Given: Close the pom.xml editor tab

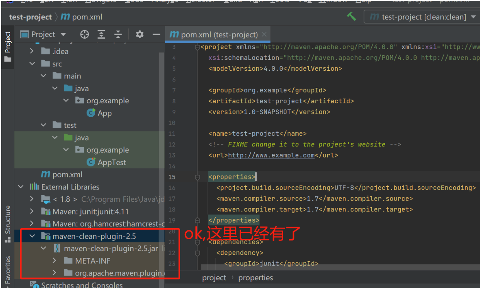Looking at the screenshot, I should coord(264,35).
